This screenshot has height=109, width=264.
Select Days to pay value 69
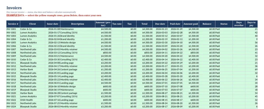click(x=251, y=70)
